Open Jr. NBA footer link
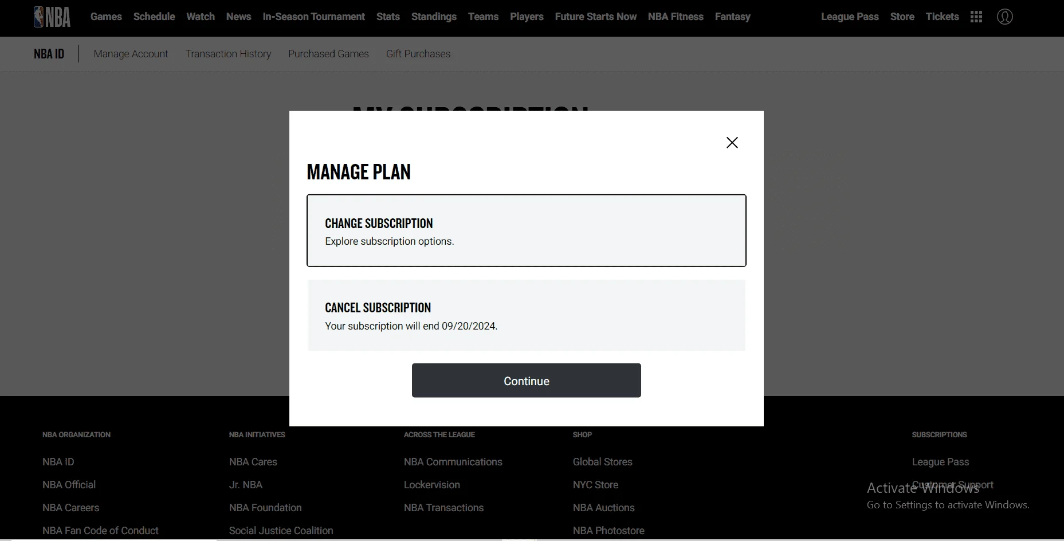Image resolution: width=1064 pixels, height=541 pixels. (246, 485)
